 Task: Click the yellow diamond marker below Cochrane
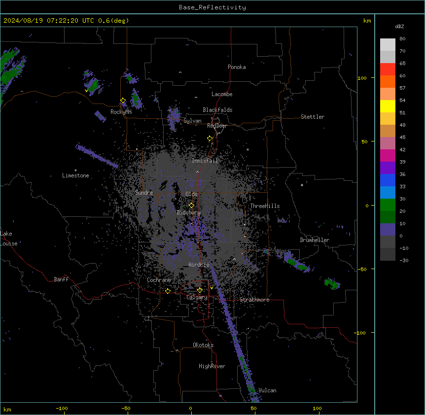click(x=168, y=291)
